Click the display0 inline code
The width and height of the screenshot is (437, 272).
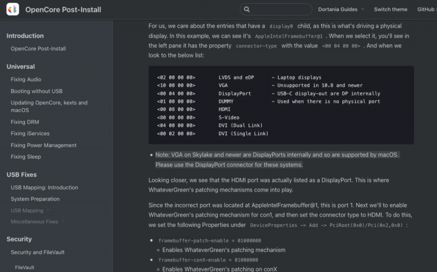(x=281, y=26)
